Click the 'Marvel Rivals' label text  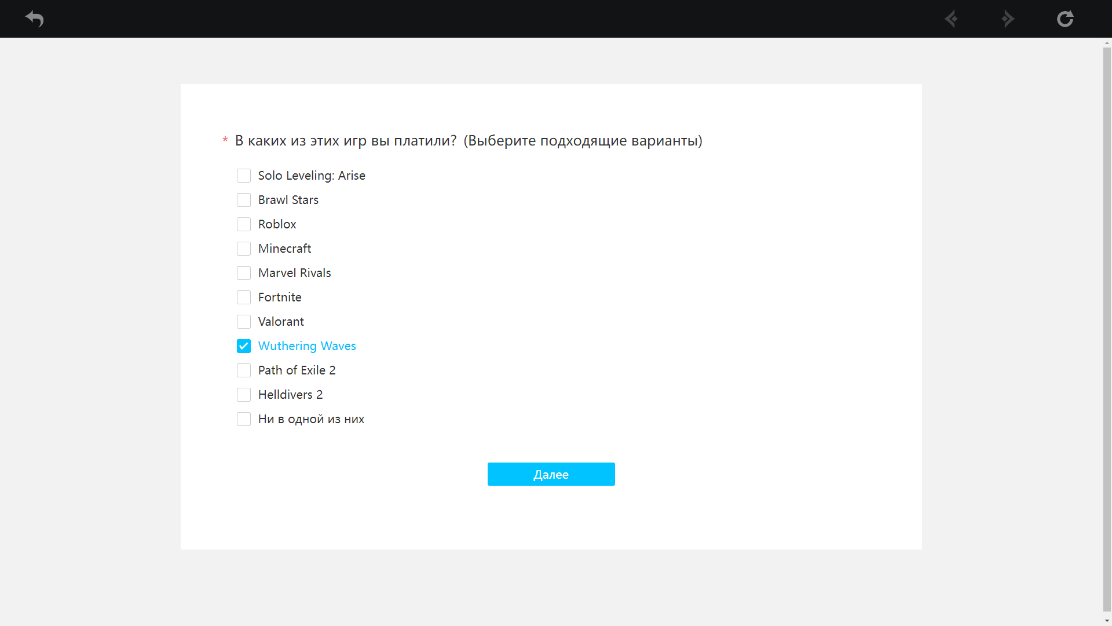[x=294, y=273]
